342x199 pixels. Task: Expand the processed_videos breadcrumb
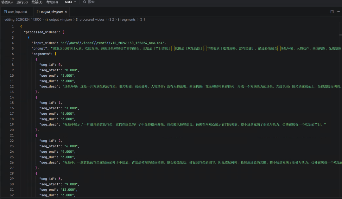tap(92, 19)
